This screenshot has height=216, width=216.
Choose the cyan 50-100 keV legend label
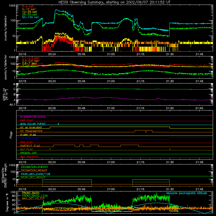click(31, 17)
